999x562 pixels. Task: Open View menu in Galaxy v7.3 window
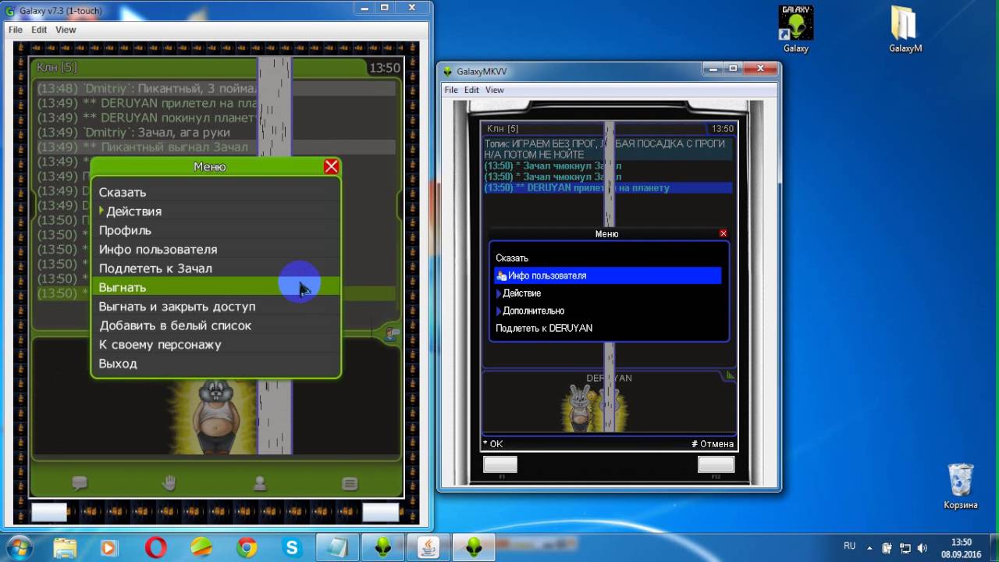pos(66,30)
